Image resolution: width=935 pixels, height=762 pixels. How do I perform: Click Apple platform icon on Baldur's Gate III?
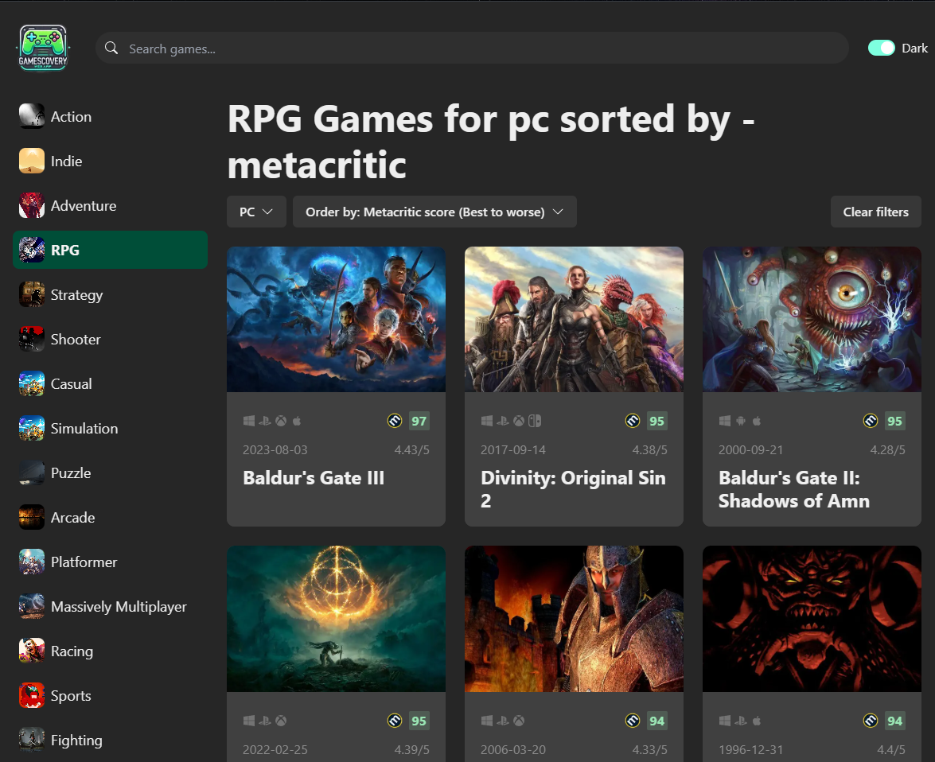[x=297, y=421]
